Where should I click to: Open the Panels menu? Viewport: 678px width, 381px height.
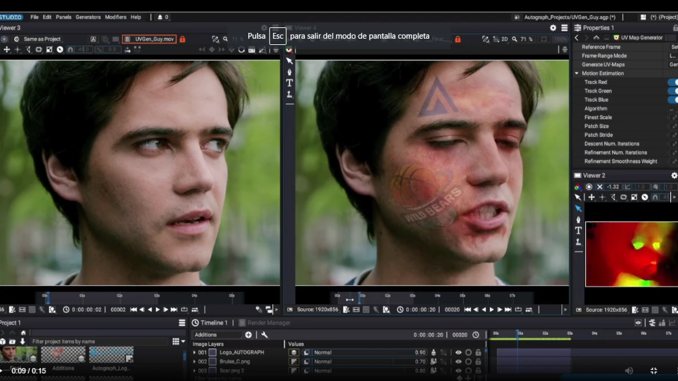tap(63, 17)
